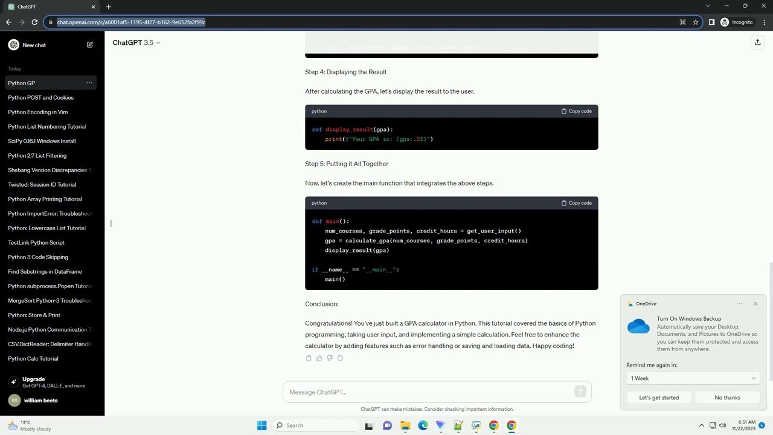
Task: Click the ChatGPT logo beside New chat
Action: tap(13, 45)
